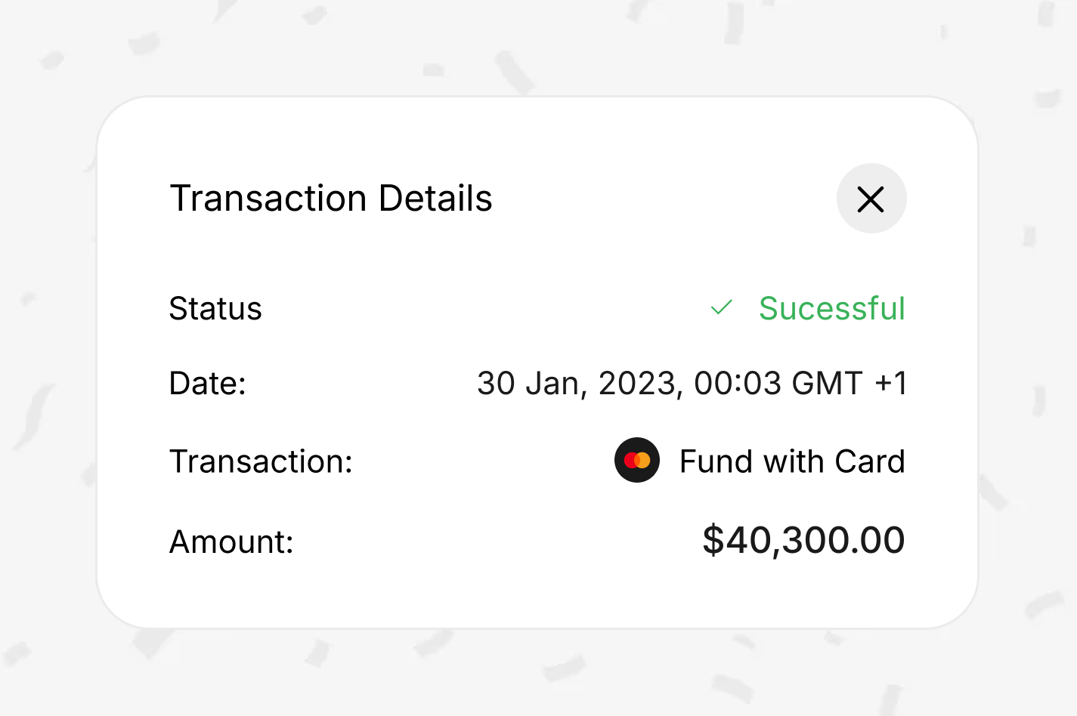The width and height of the screenshot is (1077, 716).
Task: Select the $40,300.00 amount value
Action: [x=803, y=540]
